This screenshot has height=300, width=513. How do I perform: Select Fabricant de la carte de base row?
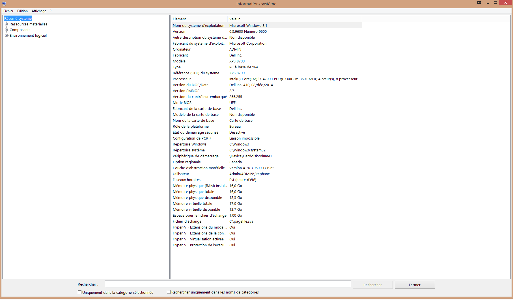click(x=267, y=109)
